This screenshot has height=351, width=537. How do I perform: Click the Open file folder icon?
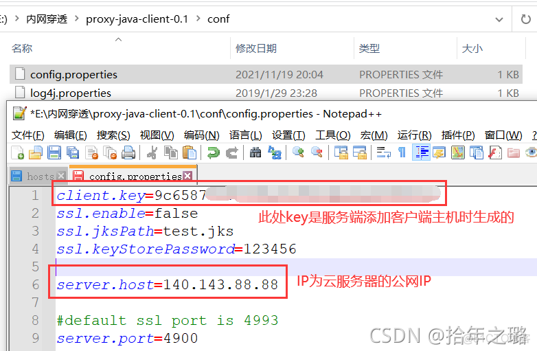tap(36, 152)
